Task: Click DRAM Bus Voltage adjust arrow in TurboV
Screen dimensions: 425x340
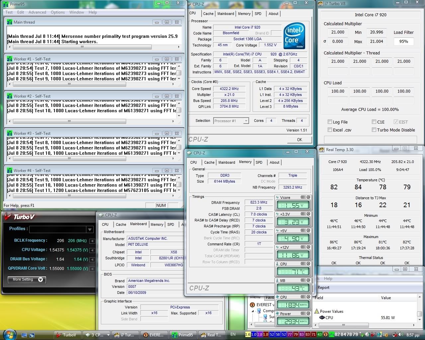Action: tap(92, 260)
